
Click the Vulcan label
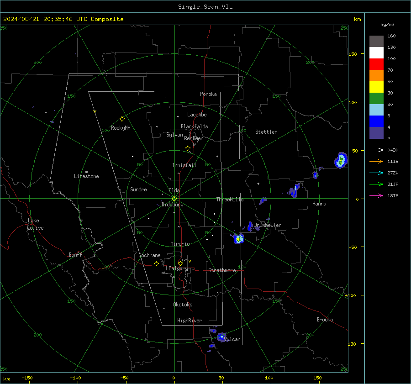click(x=232, y=339)
